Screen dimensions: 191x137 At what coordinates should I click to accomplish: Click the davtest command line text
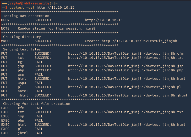pos(42,8)
